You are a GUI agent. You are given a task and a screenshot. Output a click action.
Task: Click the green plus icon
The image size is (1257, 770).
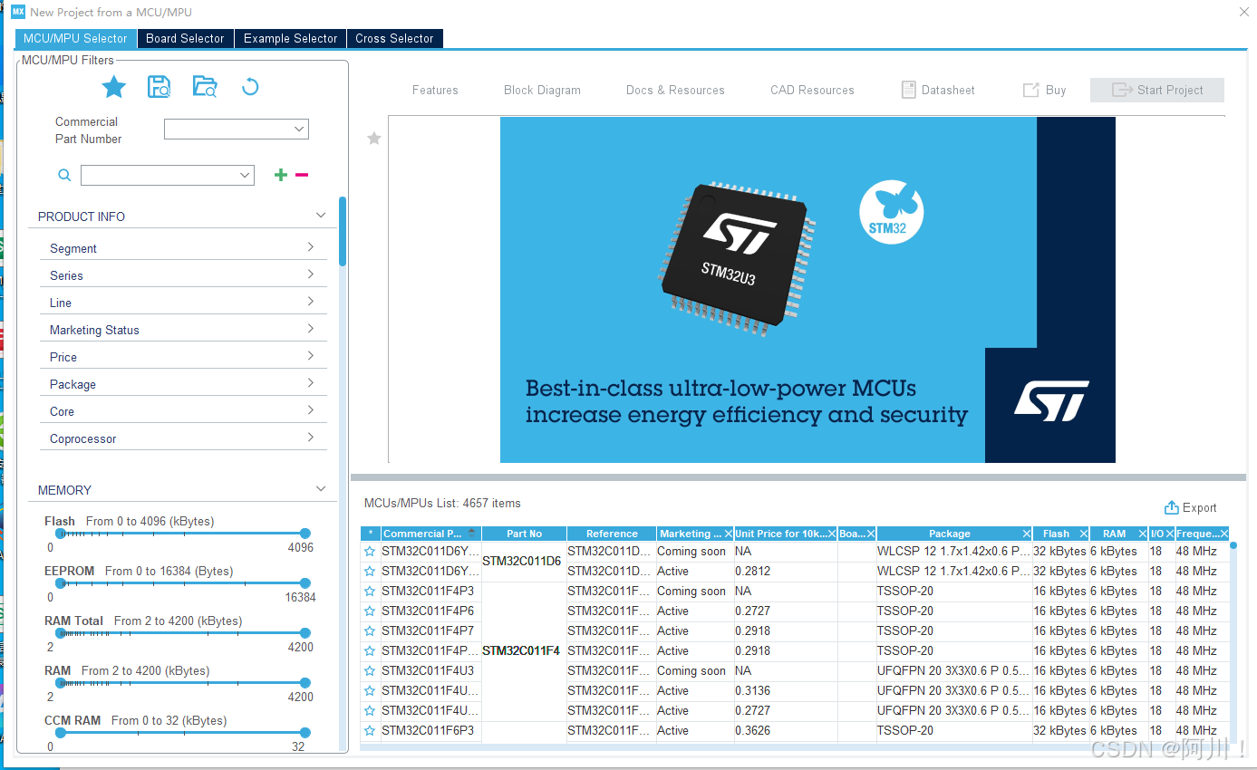coord(281,175)
